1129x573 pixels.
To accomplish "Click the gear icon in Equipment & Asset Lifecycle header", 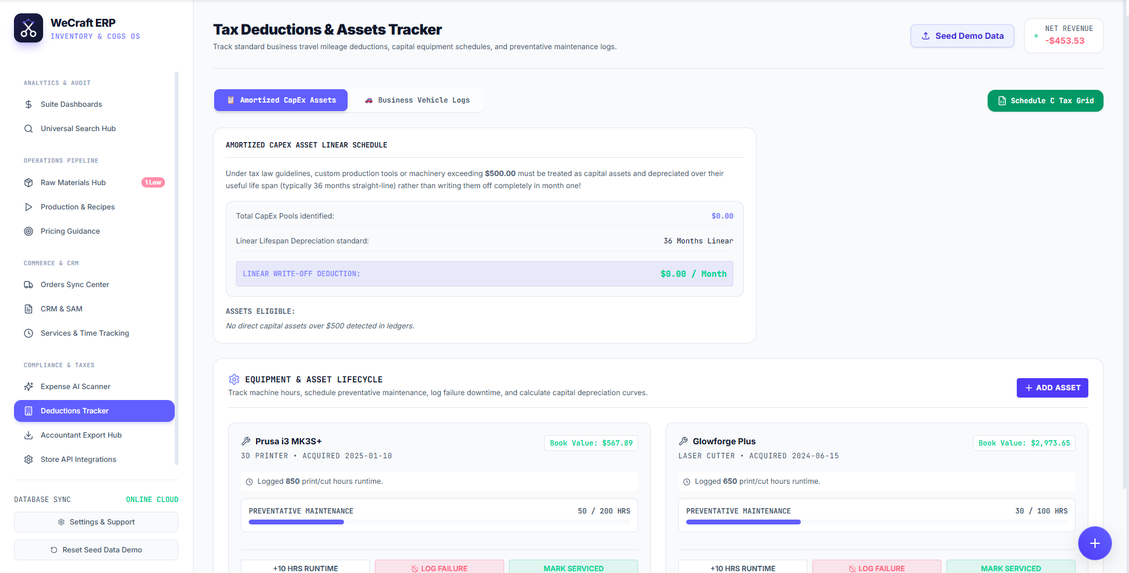I will click(x=234, y=379).
